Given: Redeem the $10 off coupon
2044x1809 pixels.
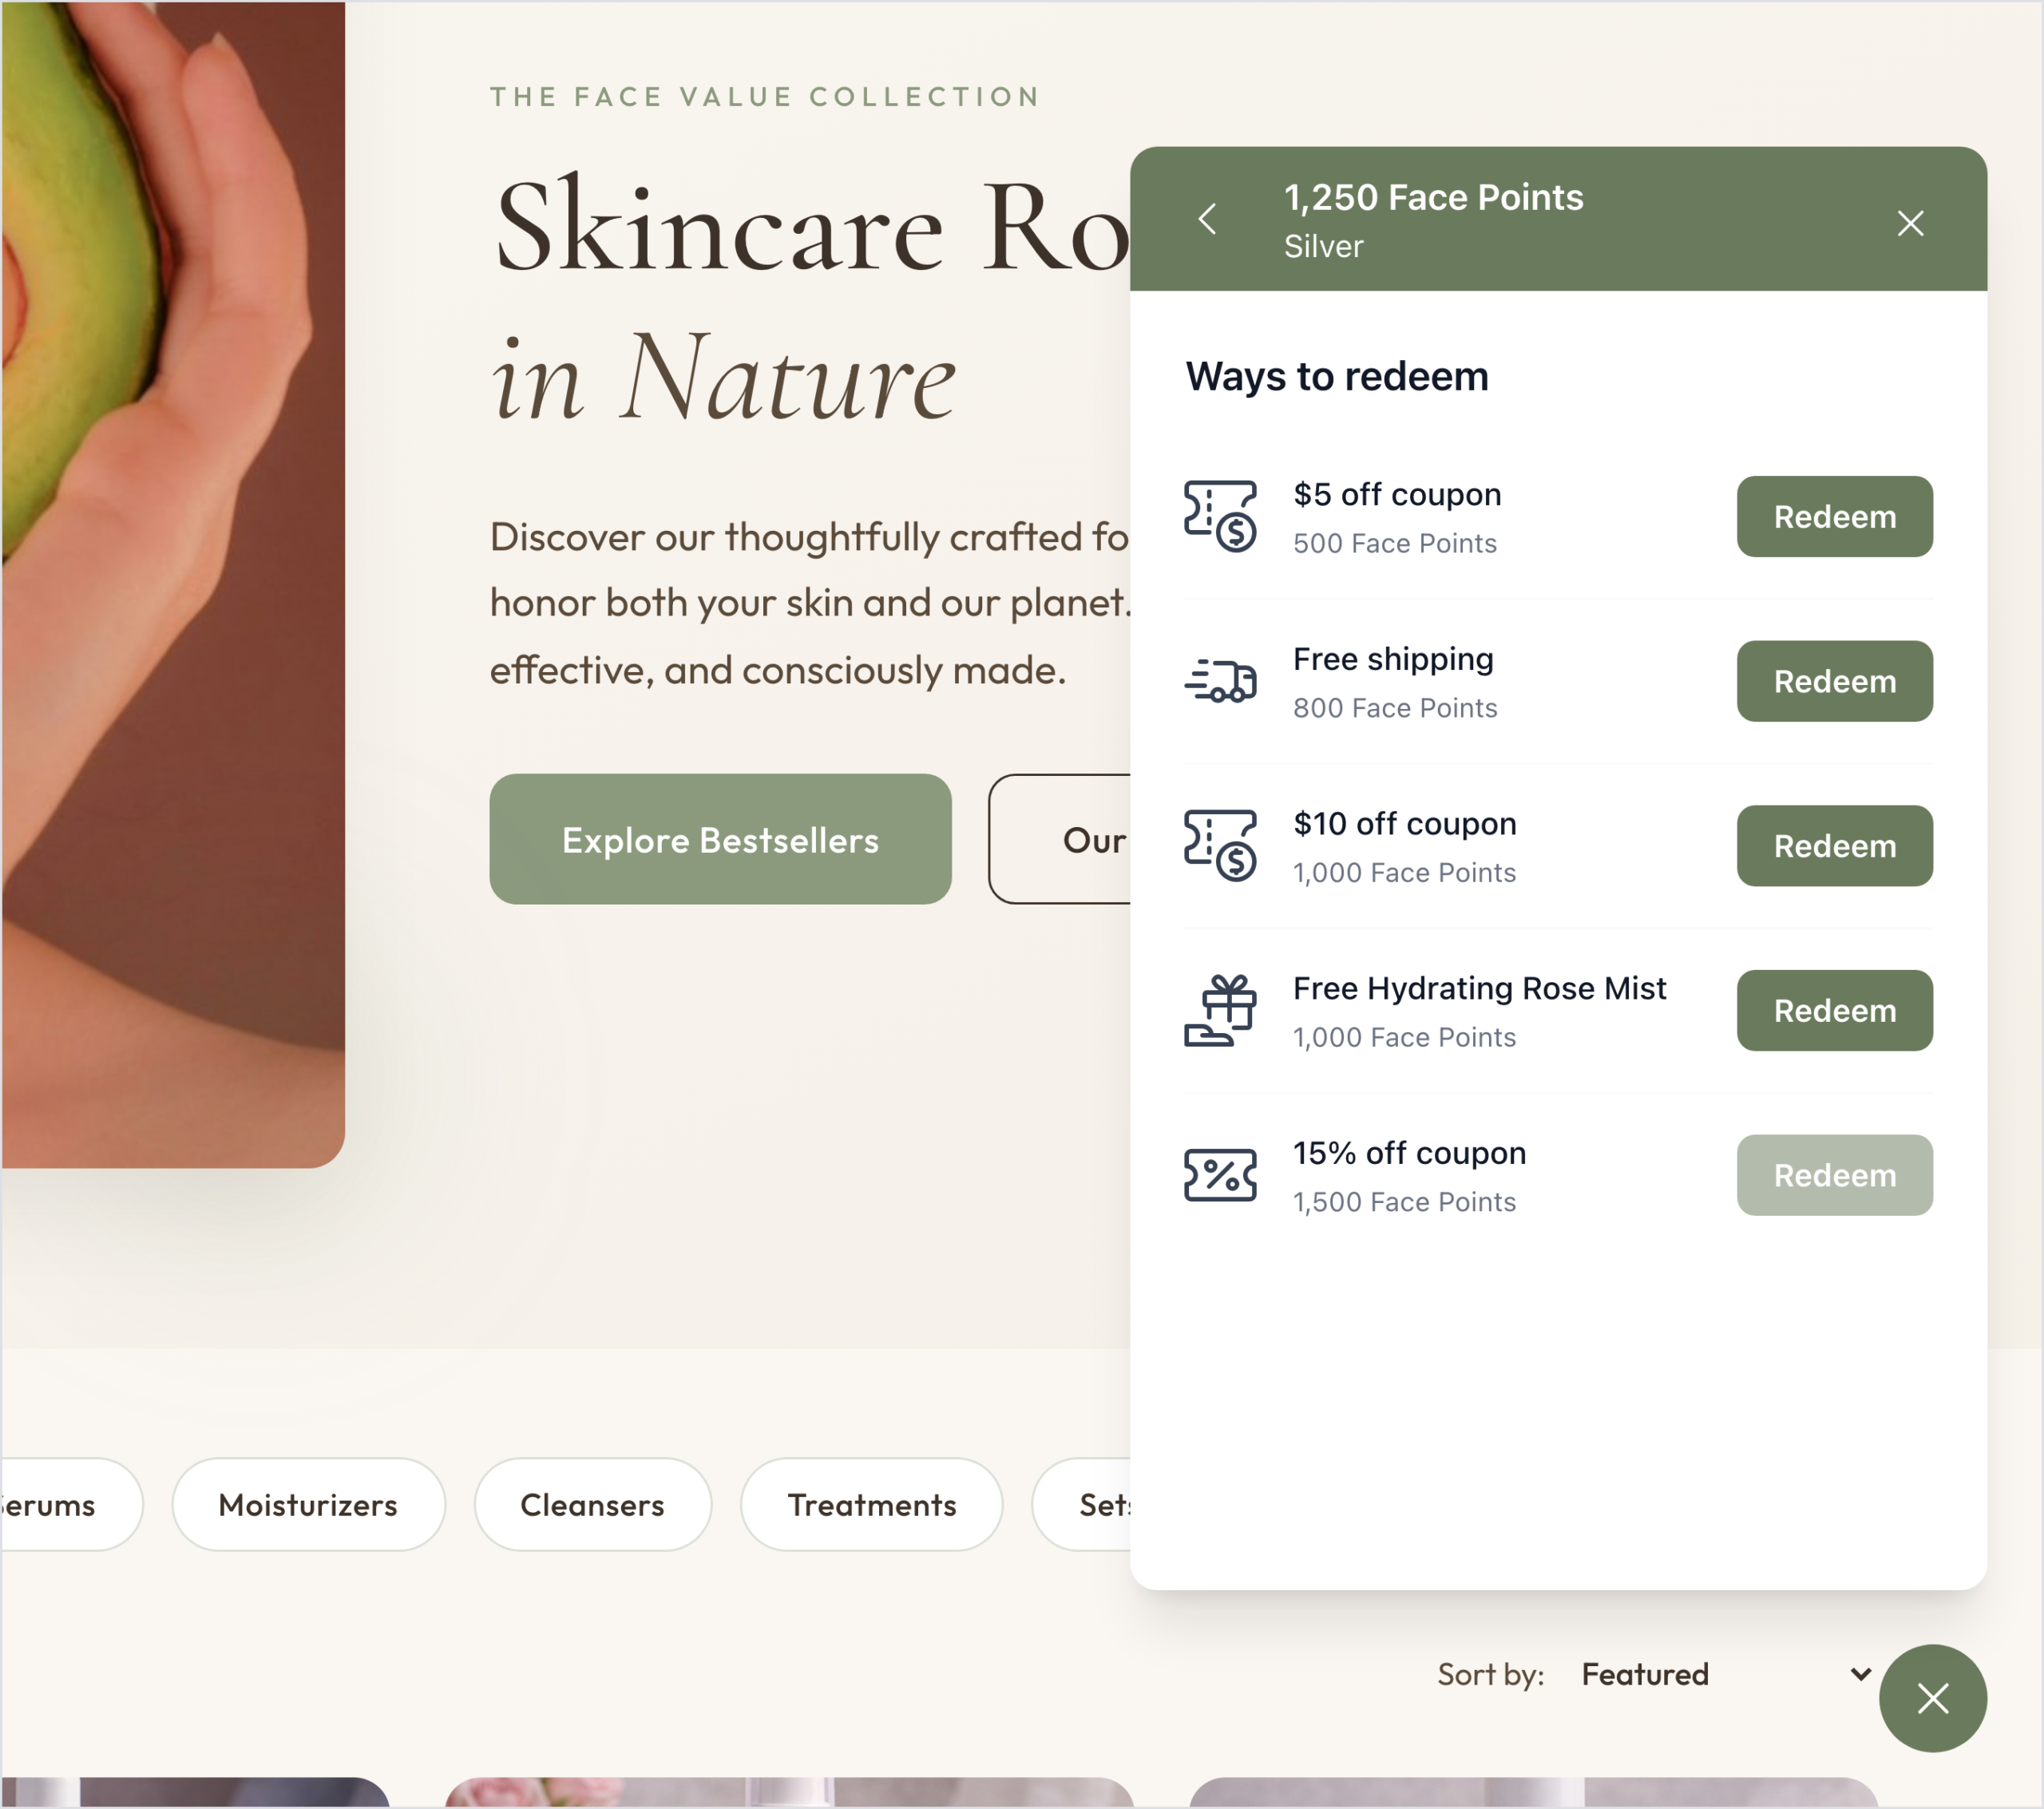Looking at the screenshot, I should pos(1834,846).
